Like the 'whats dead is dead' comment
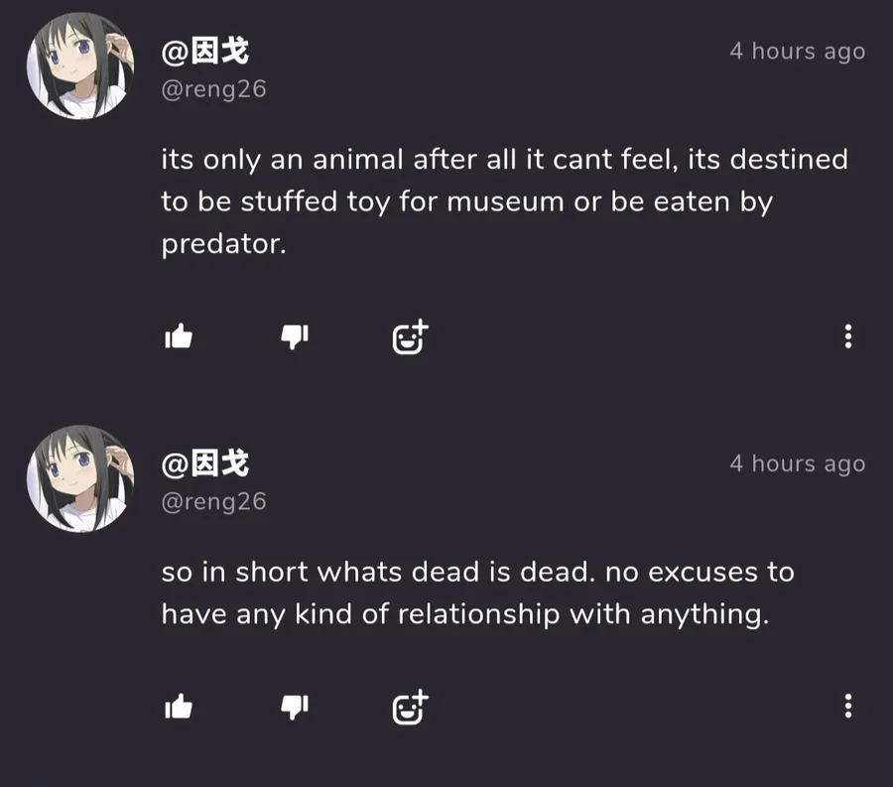Screen dimensions: 893x787 tap(179, 707)
